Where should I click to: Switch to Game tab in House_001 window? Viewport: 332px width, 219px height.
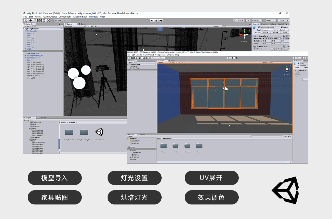(83, 24)
